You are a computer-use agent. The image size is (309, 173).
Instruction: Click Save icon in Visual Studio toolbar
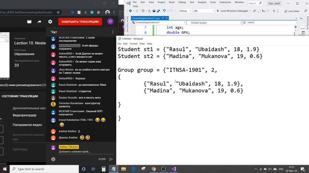pos(154,11)
